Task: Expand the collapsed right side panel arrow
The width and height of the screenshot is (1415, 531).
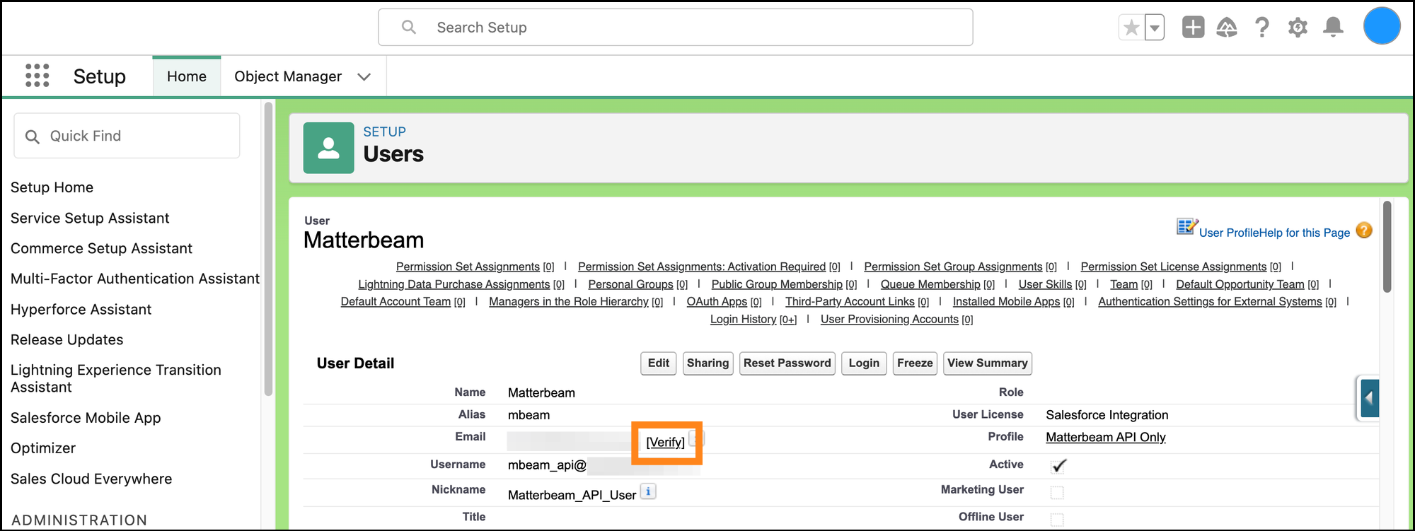Action: [x=1368, y=398]
